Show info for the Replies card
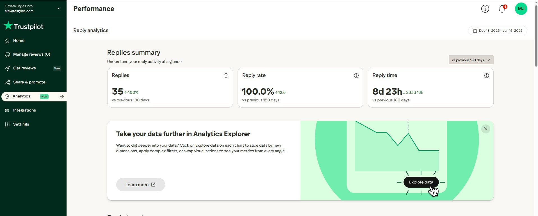The image size is (538, 216). point(226,76)
